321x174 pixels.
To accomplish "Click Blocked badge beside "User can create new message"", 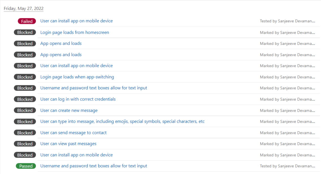I will (25, 110).
